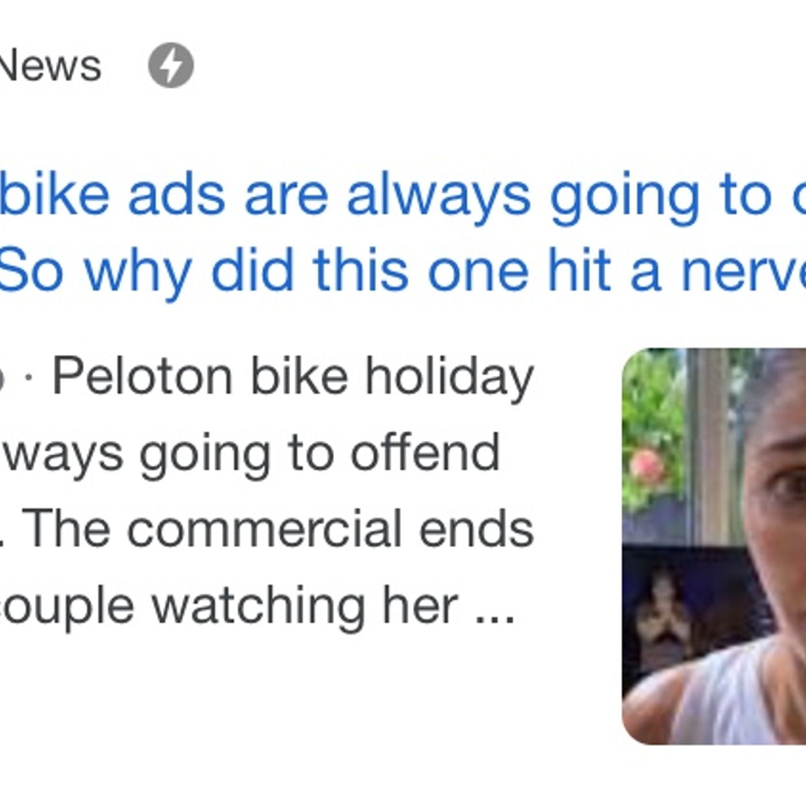
Task: Open the article thumbnail of the woman
Action: [714, 546]
